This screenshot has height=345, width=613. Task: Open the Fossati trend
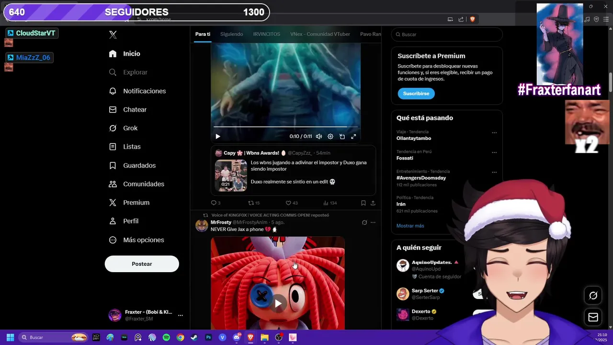[405, 158]
